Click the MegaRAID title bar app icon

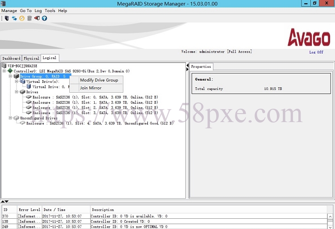tap(3, 4)
